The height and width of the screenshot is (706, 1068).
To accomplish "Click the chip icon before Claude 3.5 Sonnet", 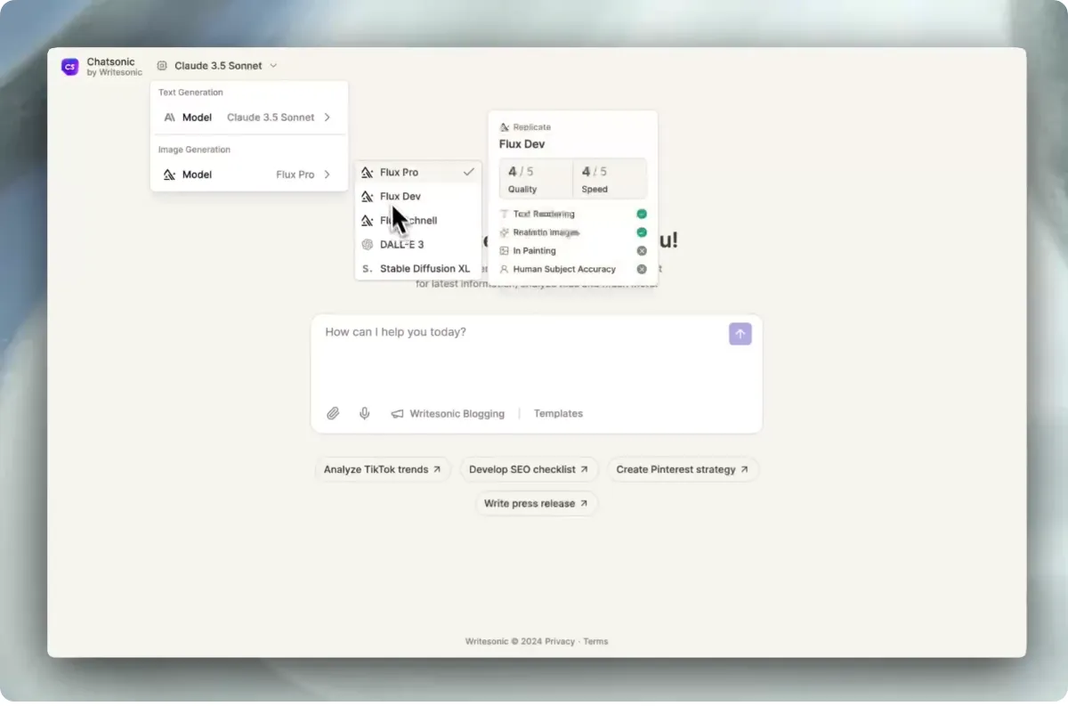I will click(162, 66).
